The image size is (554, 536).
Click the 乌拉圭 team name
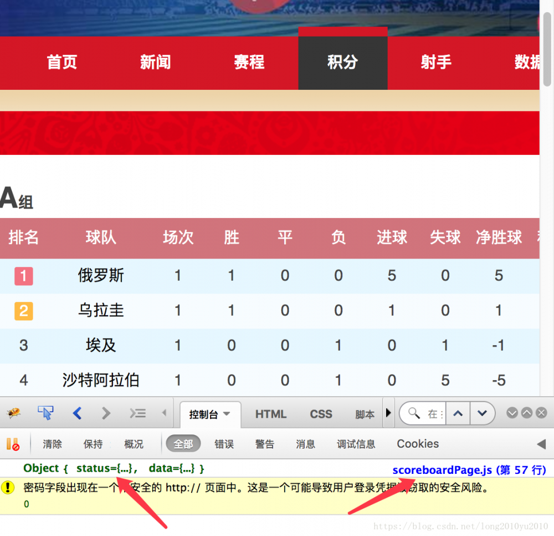tap(101, 311)
